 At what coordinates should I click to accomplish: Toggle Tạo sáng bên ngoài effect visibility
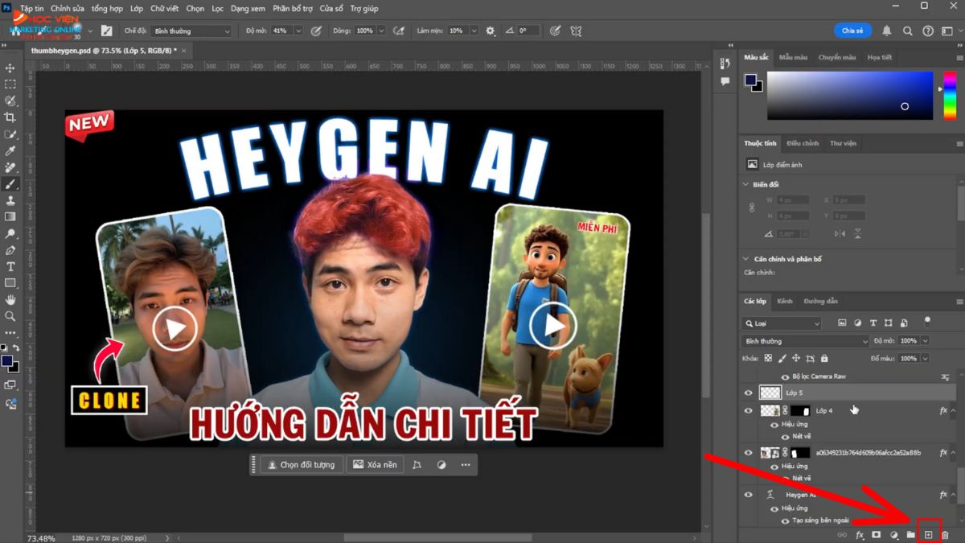[x=786, y=520]
